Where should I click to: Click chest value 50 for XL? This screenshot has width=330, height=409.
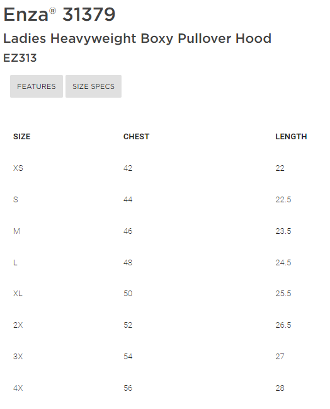[128, 294]
